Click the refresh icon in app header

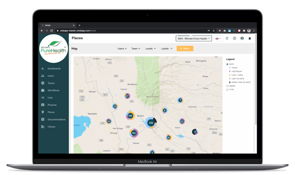(x=227, y=39)
